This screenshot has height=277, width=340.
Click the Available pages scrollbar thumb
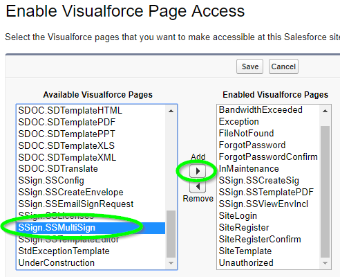coord(171,233)
